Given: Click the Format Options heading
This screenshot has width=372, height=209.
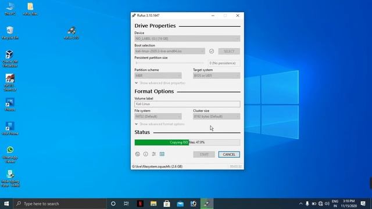Looking at the screenshot, I should (x=154, y=91).
